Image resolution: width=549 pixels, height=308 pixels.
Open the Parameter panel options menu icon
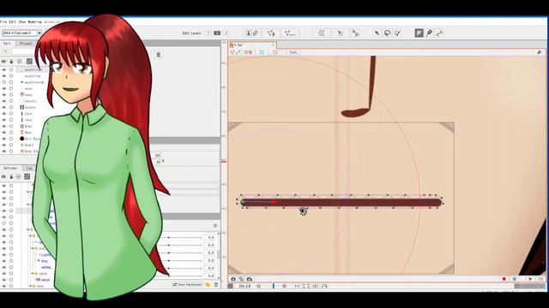click(x=215, y=226)
